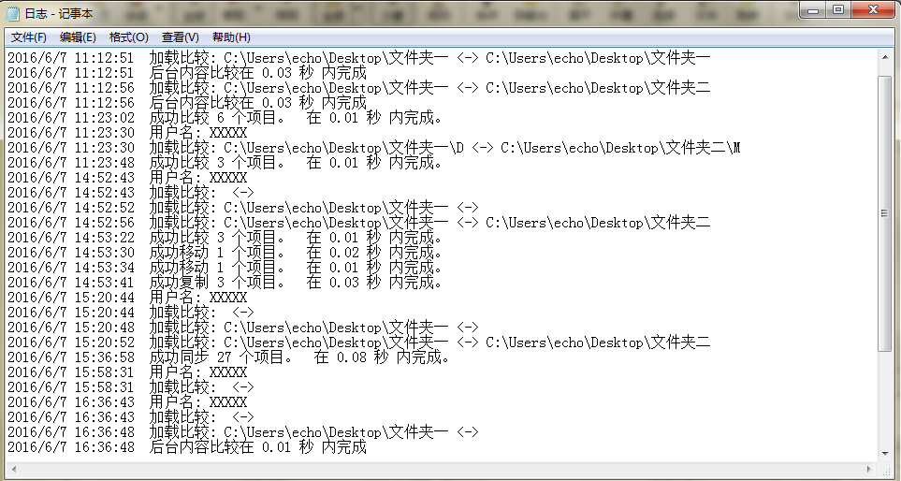The image size is (901, 481).
Task: Click the line 成功比较 6 个项目
Action: (225, 118)
